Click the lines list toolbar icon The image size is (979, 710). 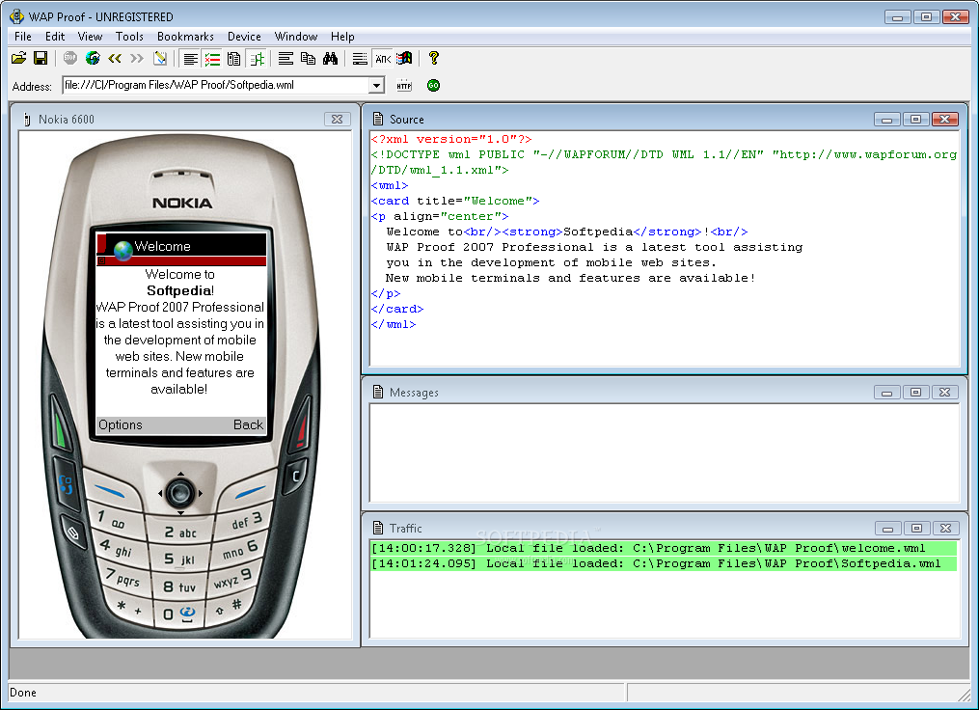360,59
